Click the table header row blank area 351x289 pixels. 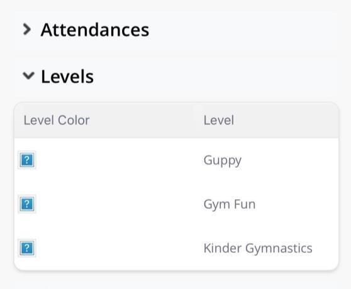click(x=287, y=120)
